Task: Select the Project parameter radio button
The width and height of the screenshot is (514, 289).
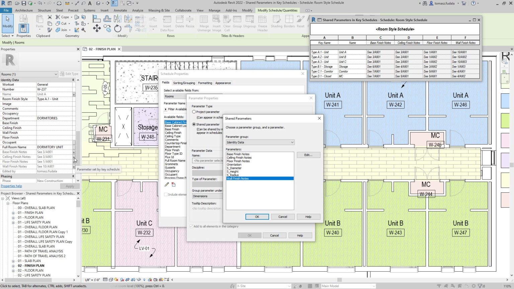Action: [x=194, y=112]
